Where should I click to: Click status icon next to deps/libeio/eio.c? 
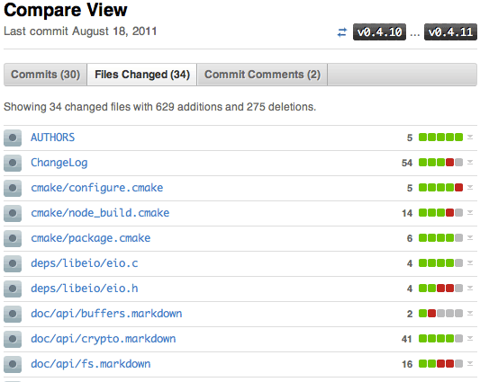(13, 263)
